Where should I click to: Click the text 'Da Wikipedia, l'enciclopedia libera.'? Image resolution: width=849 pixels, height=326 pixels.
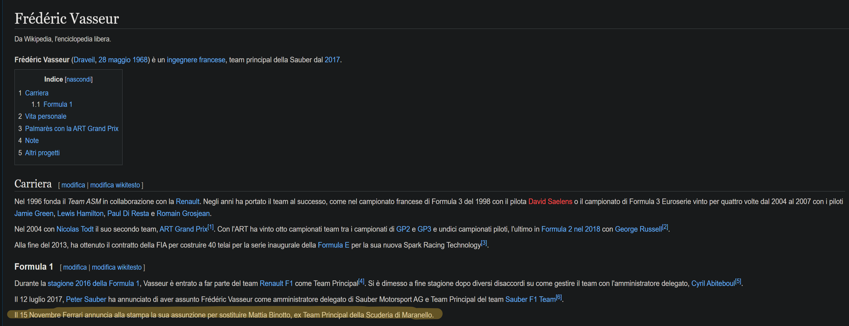click(63, 39)
